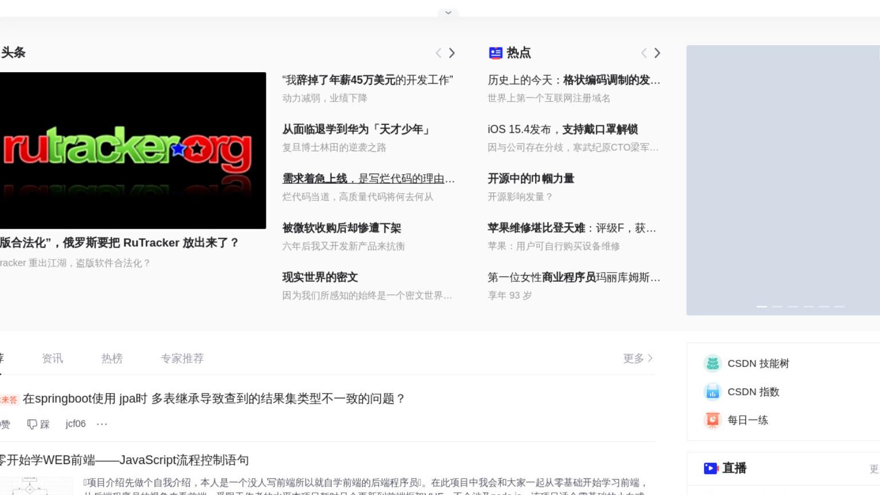
Task: Go to previous 热点 page arrow
Action: 644,53
